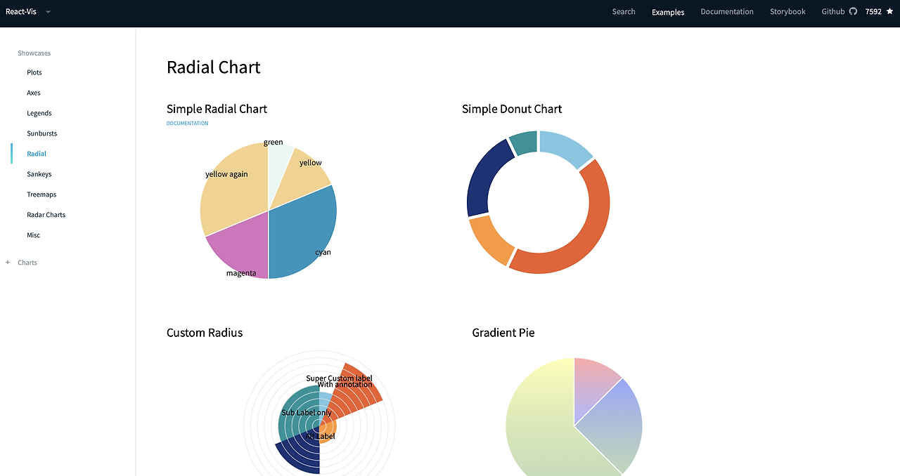
Task: Click the navy blue donut segment
Action: (482, 179)
